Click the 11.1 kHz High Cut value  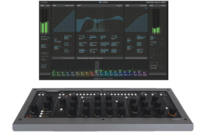point(44,39)
